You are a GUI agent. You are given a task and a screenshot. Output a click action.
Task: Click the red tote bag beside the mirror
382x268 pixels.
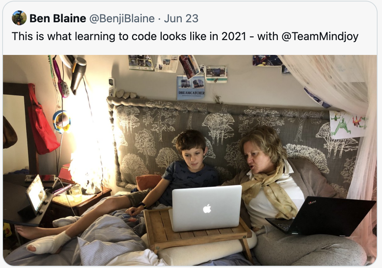(x=43, y=120)
